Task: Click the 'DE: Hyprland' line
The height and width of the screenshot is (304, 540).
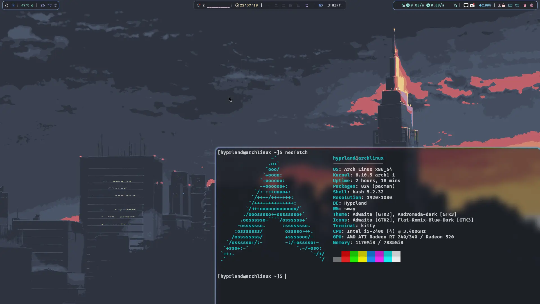Action: [x=350, y=203]
